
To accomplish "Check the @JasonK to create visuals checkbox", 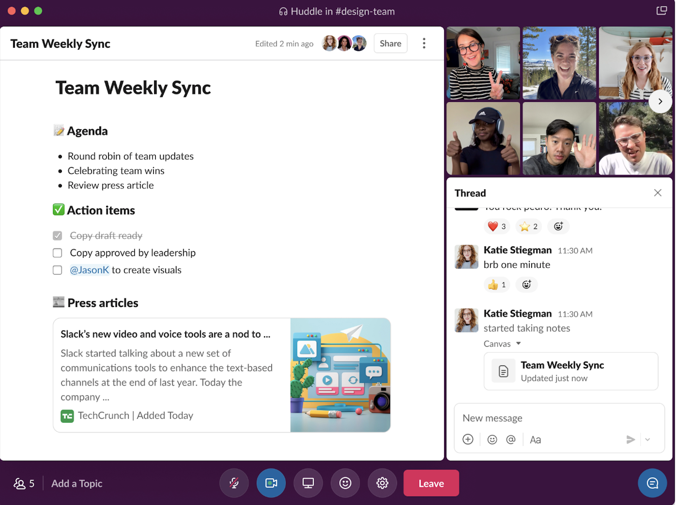I will 57,270.
